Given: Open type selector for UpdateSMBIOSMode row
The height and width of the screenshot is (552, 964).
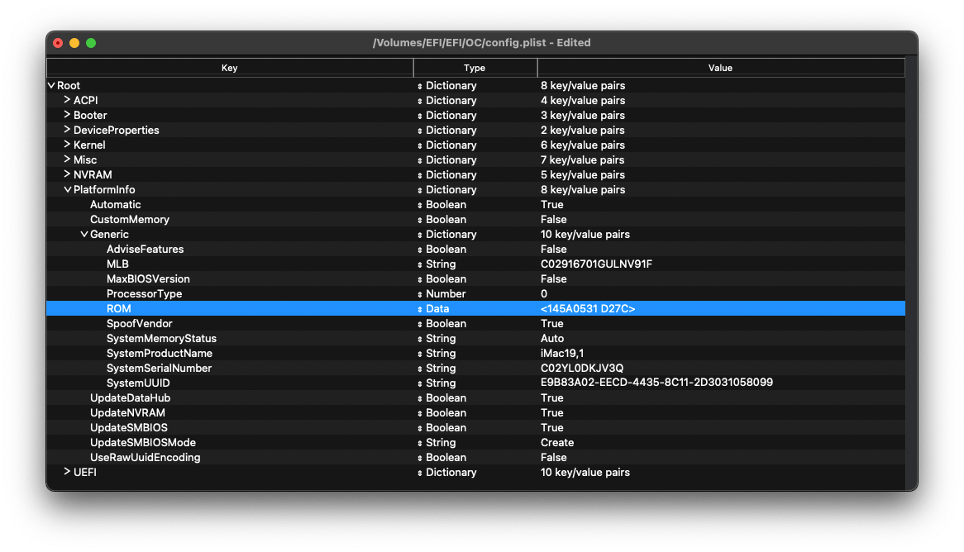Looking at the screenshot, I should click(x=420, y=443).
